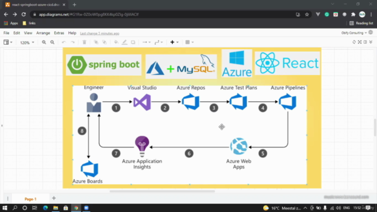
Task: Select the React logo image
Action: pyautogui.click(x=287, y=63)
